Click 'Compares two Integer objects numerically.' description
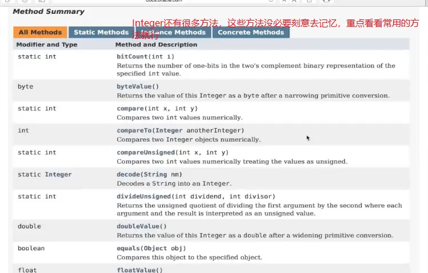This screenshot has height=273, width=428. click(x=189, y=139)
